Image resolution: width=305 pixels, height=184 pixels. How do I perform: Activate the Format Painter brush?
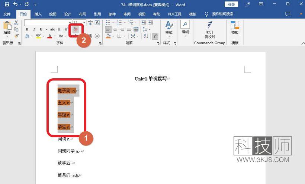[16, 36]
